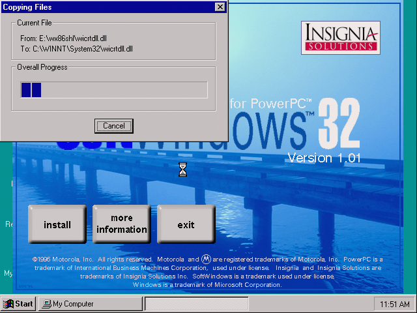Click the install button on the SoftWindows splash
This screenshot has height=313, width=417.
pyautogui.click(x=57, y=224)
